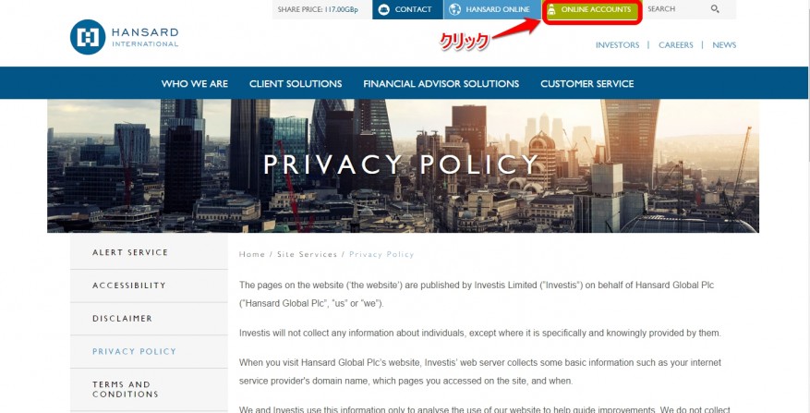Click the Online Accounts person icon
The image size is (810, 413).
(551, 10)
